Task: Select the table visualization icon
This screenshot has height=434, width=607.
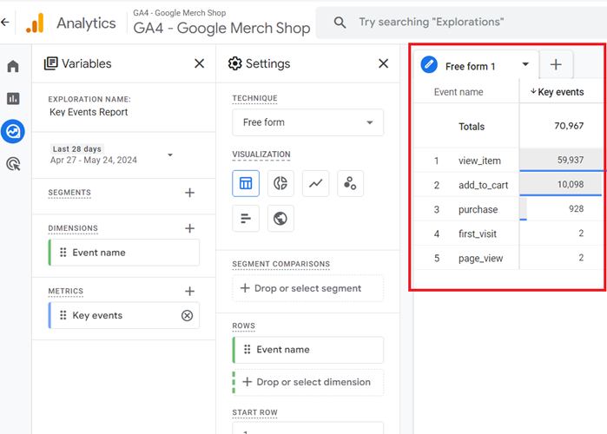Action: 246,183
